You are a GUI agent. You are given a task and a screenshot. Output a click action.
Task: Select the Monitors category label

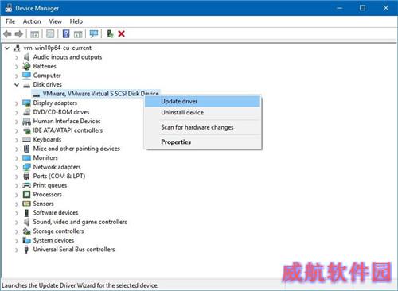click(x=45, y=158)
